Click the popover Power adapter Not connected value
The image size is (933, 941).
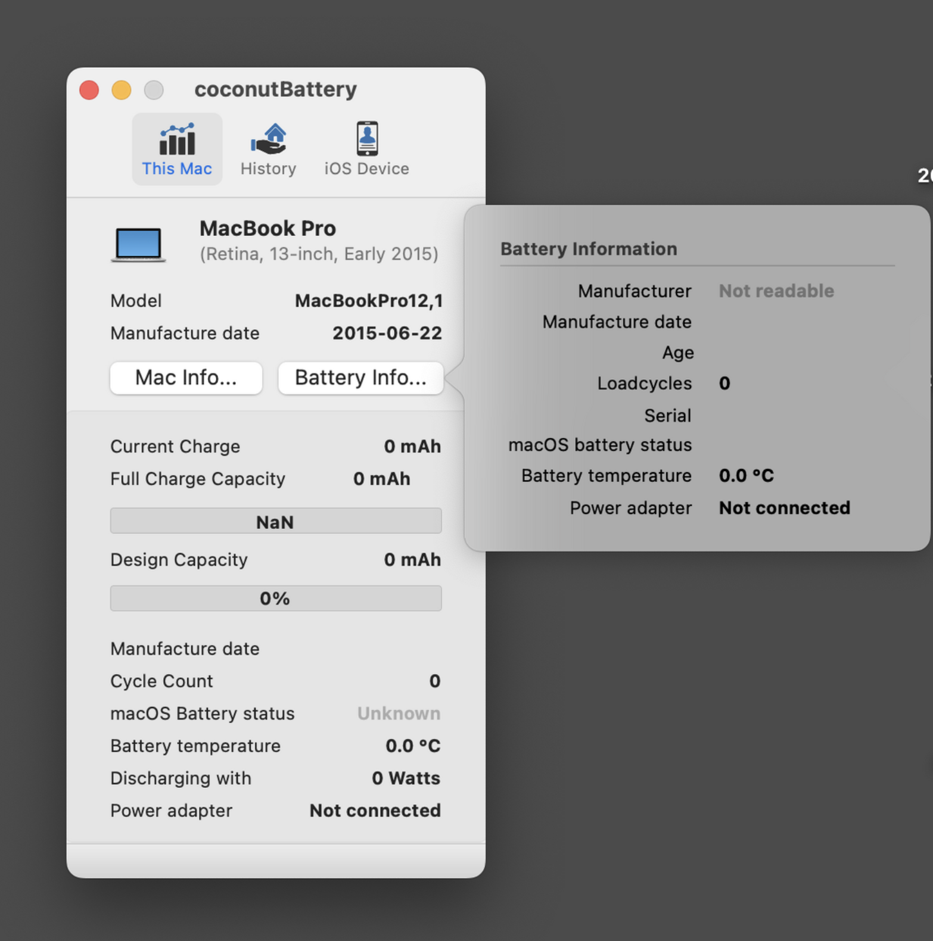click(x=785, y=508)
